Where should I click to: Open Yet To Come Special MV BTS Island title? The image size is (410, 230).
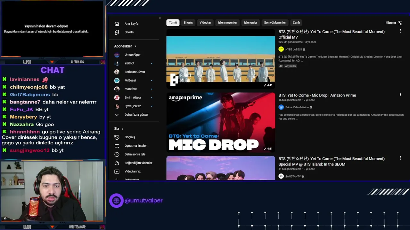coord(332,161)
